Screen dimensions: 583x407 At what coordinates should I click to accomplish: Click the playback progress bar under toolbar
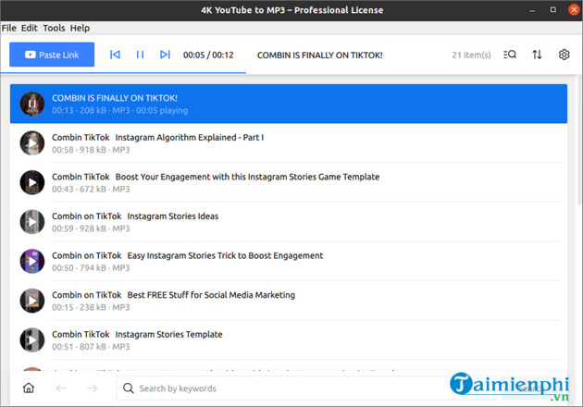click(123, 73)
